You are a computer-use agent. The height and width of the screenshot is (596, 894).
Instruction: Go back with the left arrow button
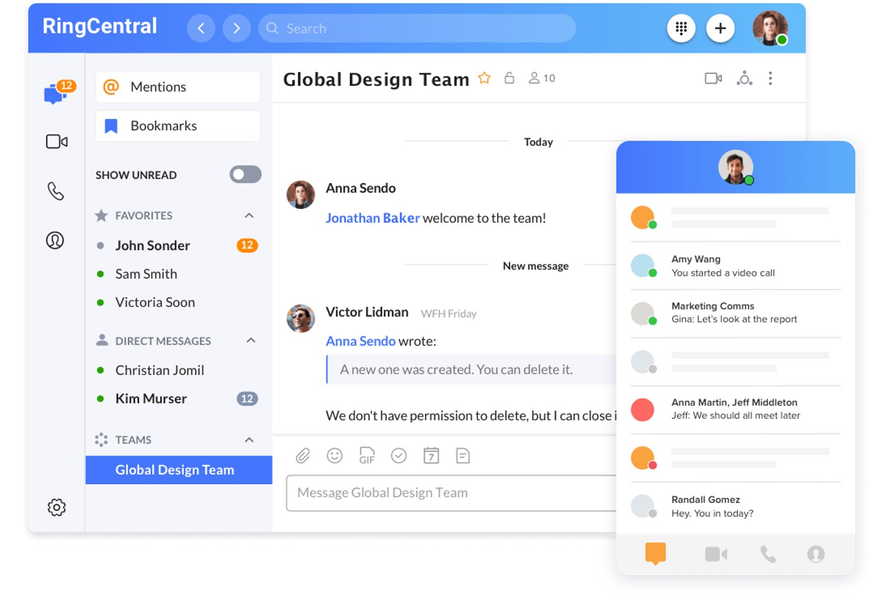(x=201, y=28)
